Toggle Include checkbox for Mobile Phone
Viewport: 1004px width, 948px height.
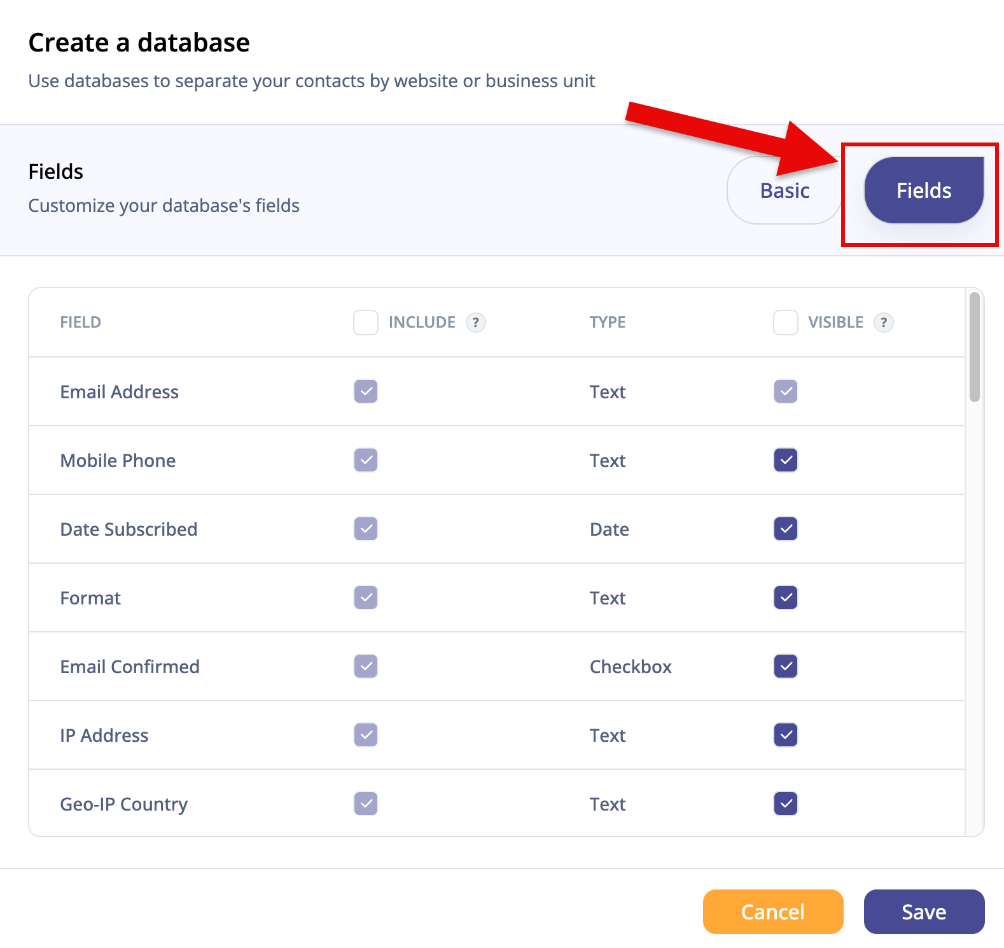366,460
